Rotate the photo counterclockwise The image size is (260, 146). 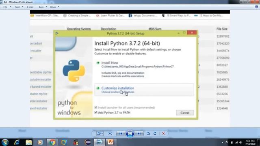(x=149, y=133)
